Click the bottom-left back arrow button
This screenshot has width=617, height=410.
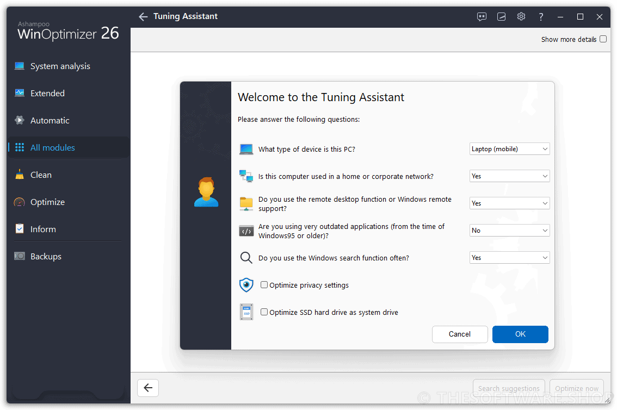[x=148, y=388]
